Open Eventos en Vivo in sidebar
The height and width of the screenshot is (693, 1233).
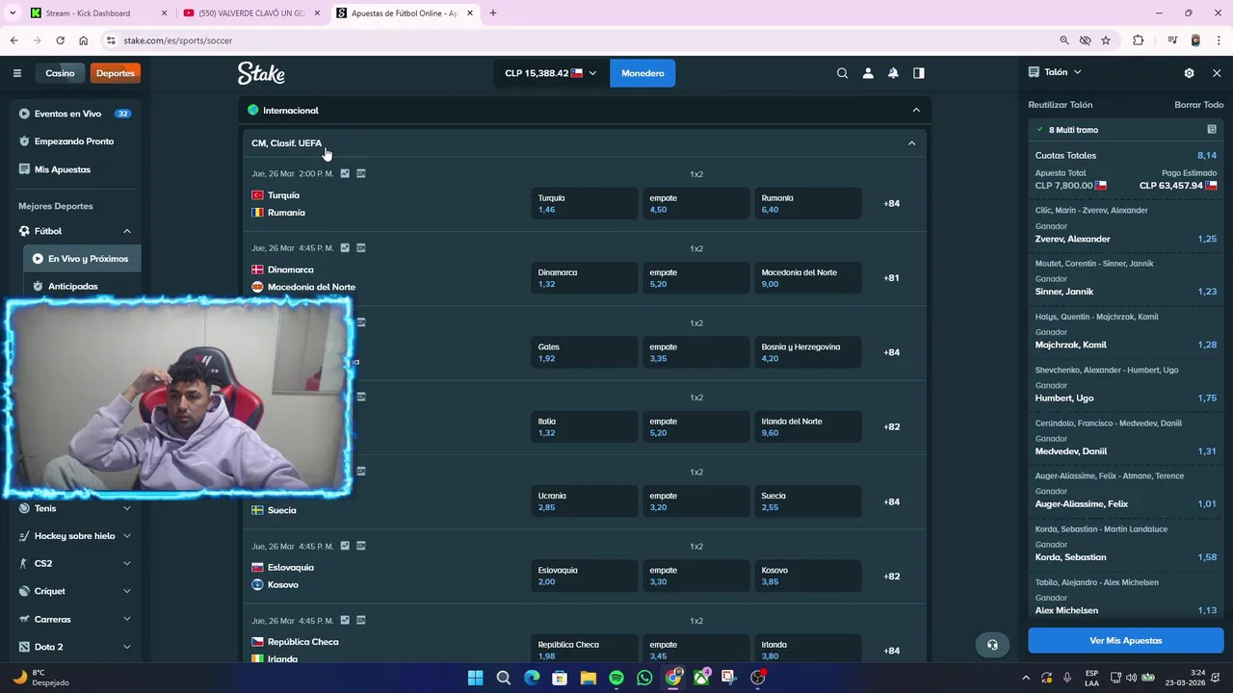pos(75,114)
